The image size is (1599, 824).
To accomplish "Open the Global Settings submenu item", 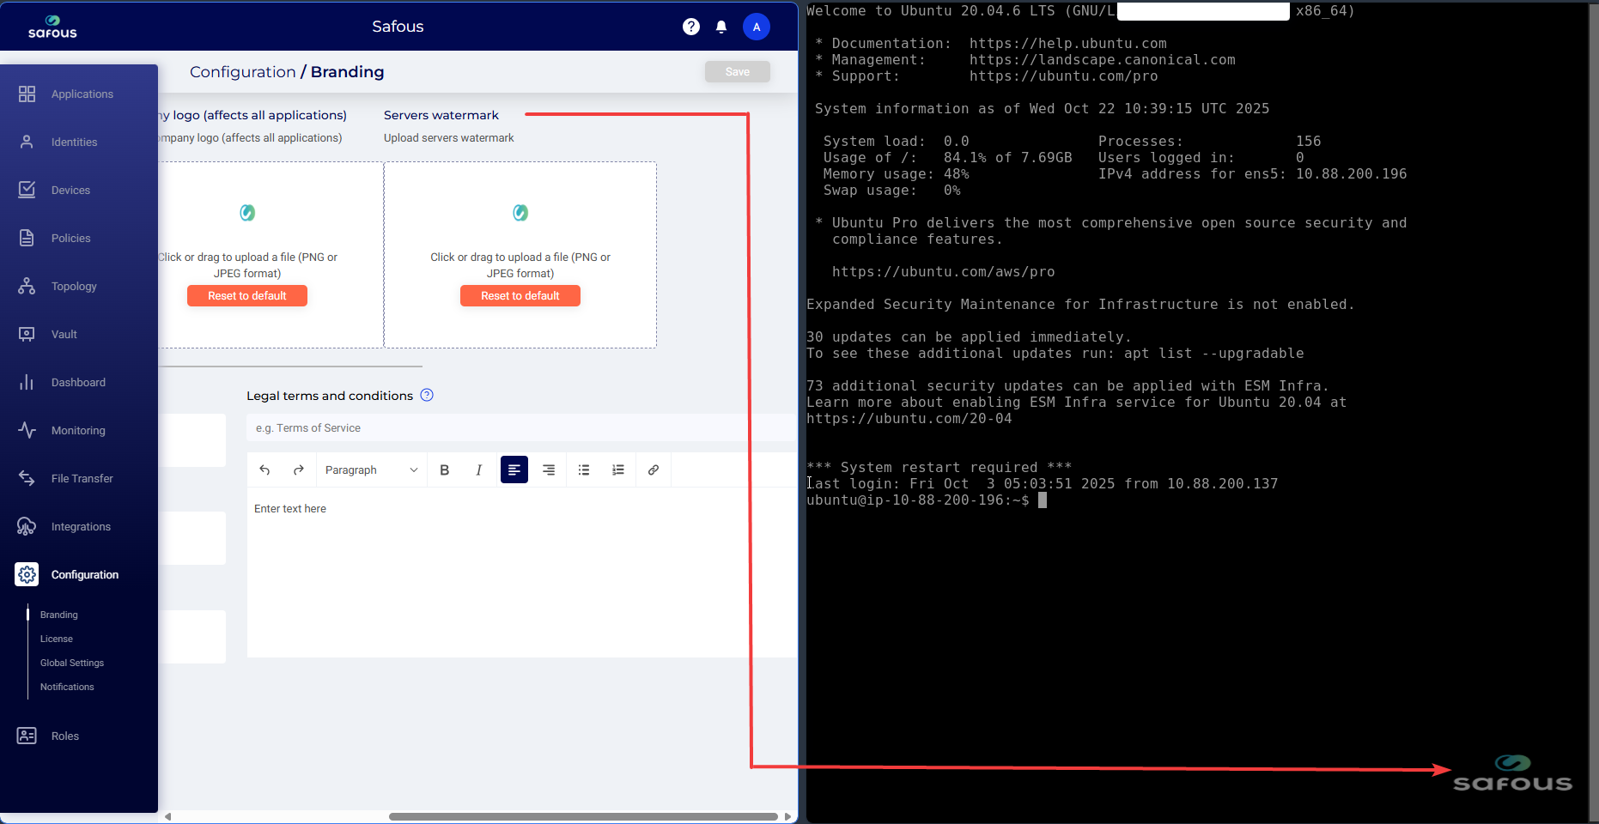I will click(72, 663).
